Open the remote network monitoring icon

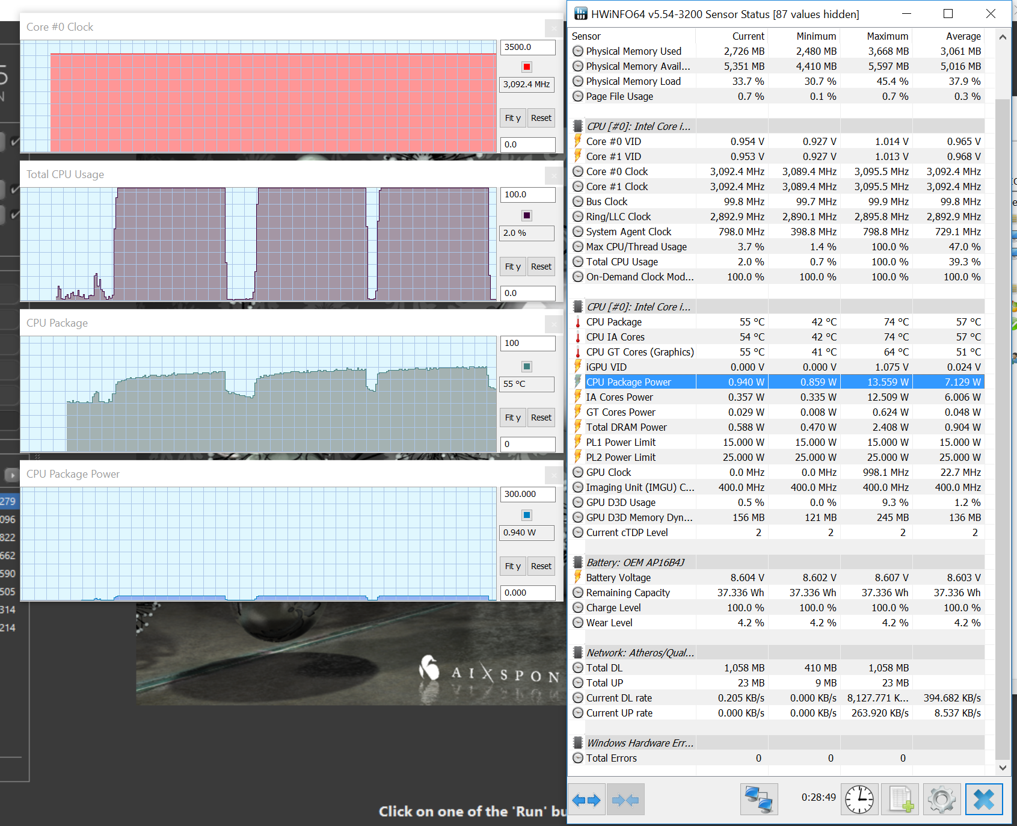tap(759, 800)
